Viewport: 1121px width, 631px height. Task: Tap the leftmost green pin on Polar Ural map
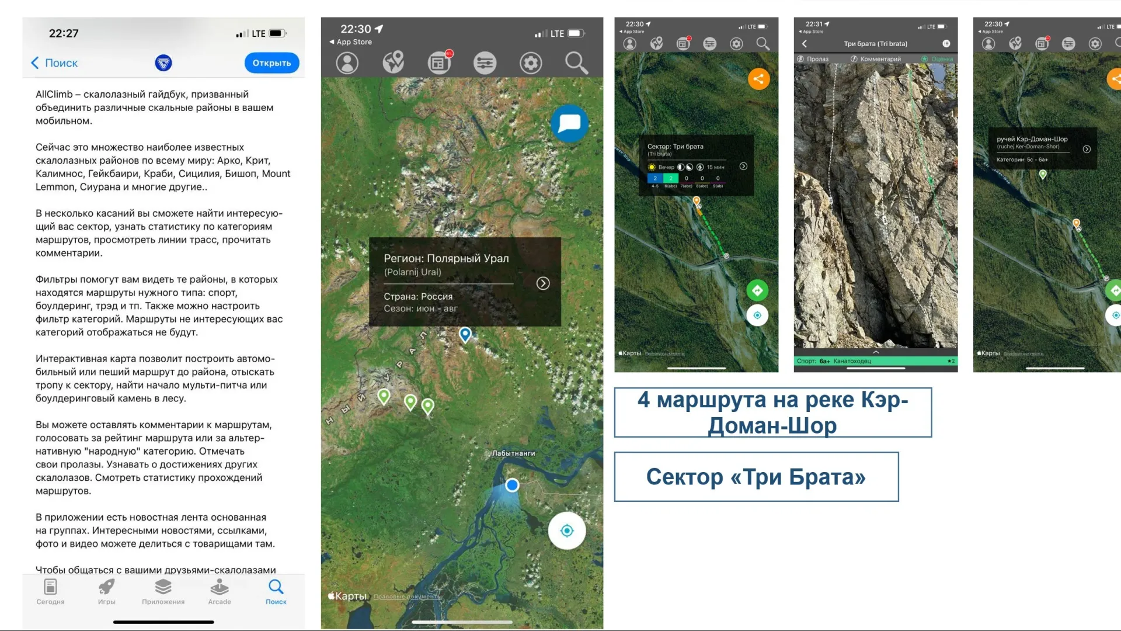[x=384, y=397]
